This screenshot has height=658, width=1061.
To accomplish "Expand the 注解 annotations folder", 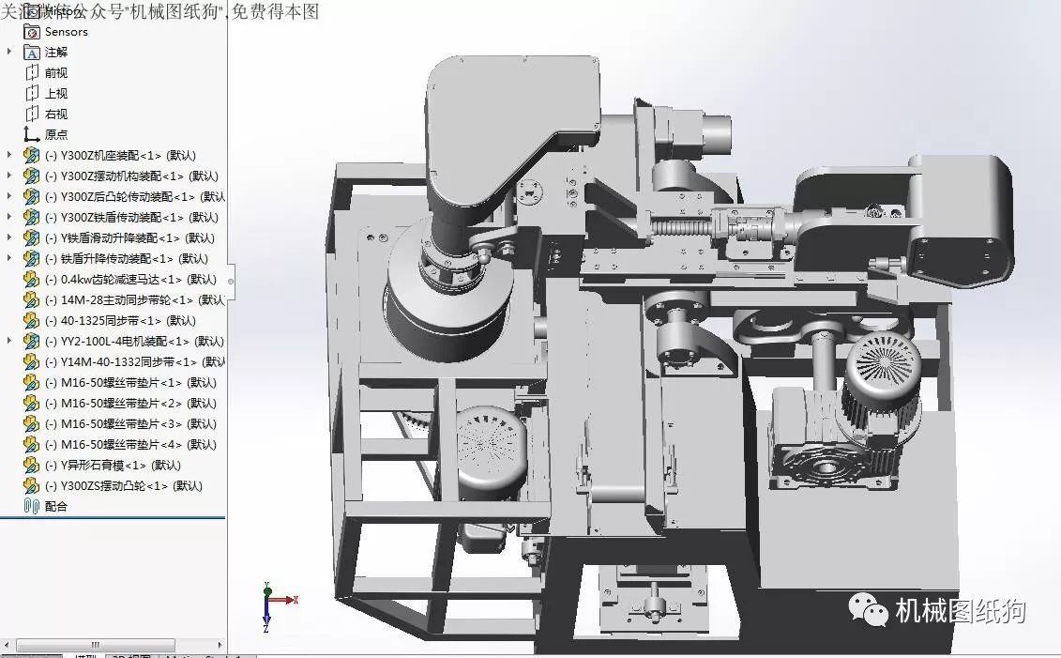I will coord(9,52).
